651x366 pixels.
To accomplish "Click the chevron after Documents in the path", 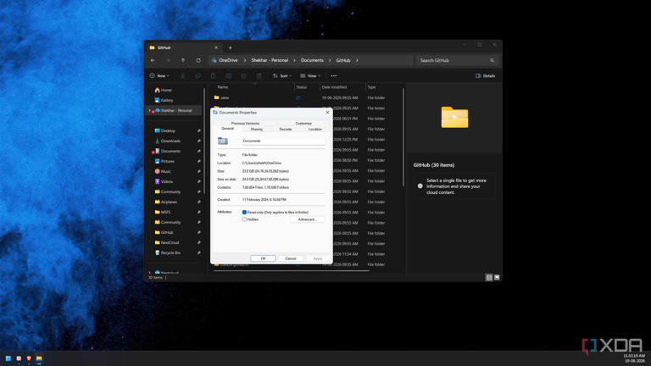I will [330, 60].
